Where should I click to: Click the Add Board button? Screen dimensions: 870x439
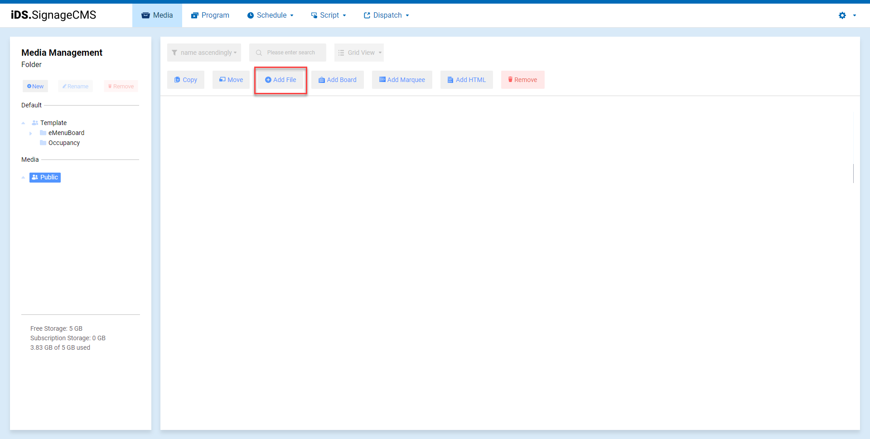pos(338,80)
